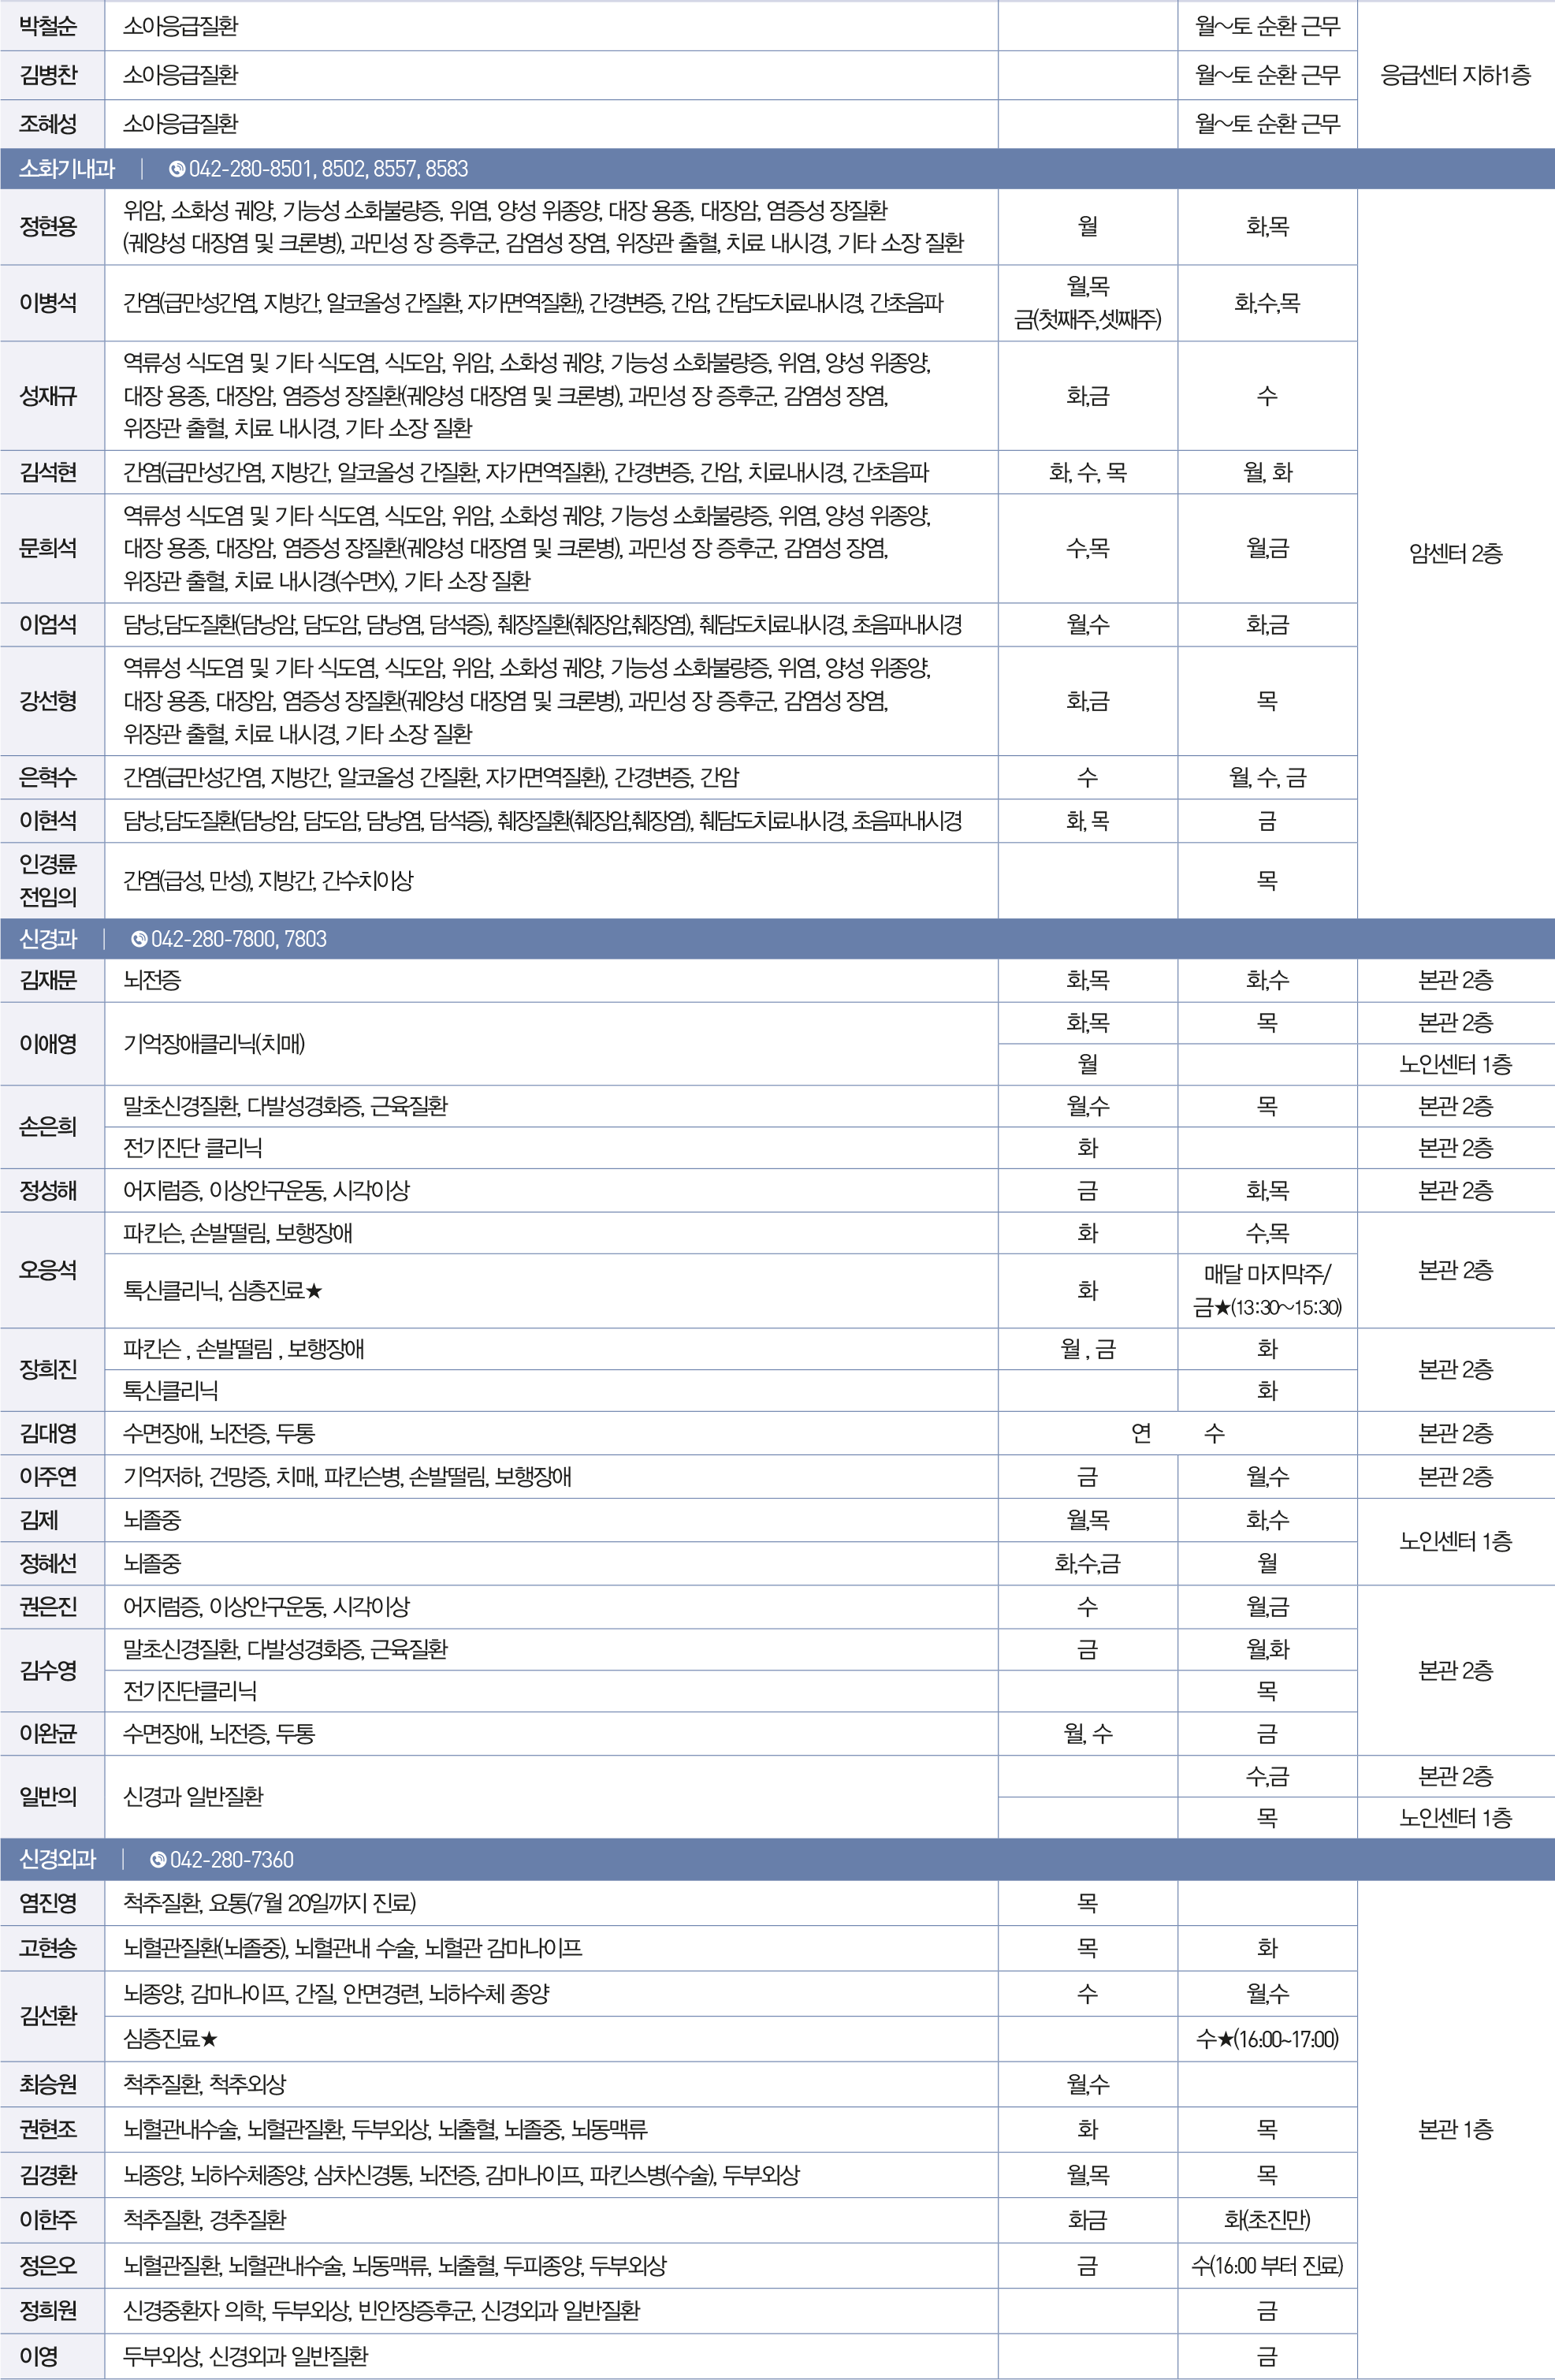The width and height of the screenshot is (1555, 2380).
Task: Click 신경과 phone number 042-280-7800
Action: pos(214,939)
